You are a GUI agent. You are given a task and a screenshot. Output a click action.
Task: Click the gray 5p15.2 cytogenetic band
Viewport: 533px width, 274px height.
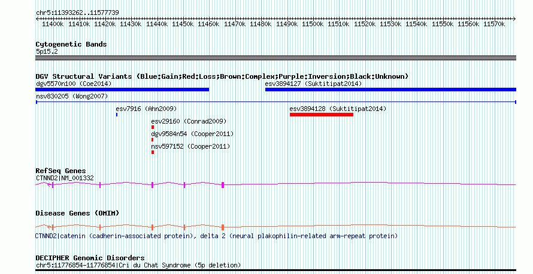pos(275,58)
